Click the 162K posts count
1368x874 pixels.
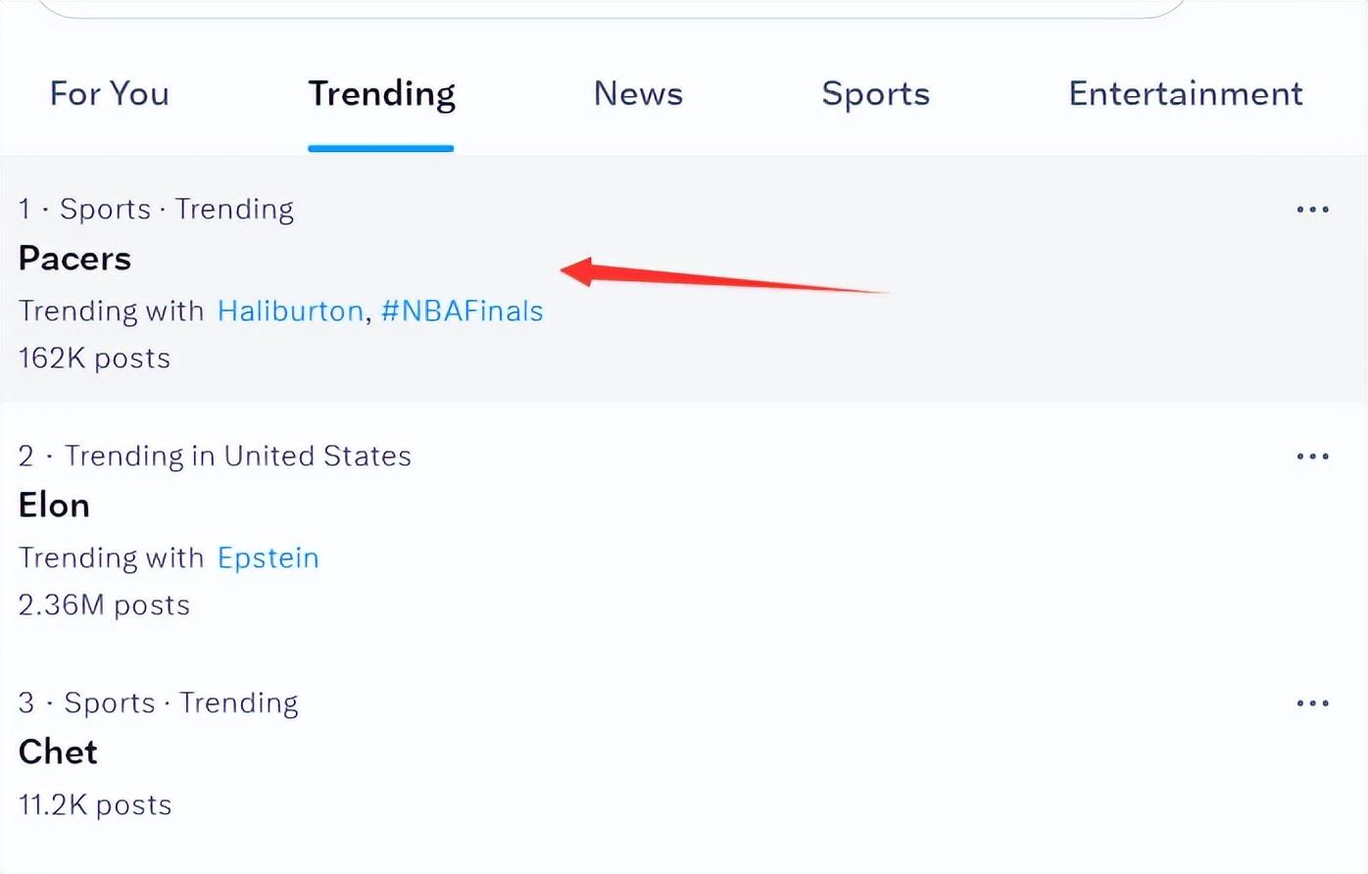94,359
